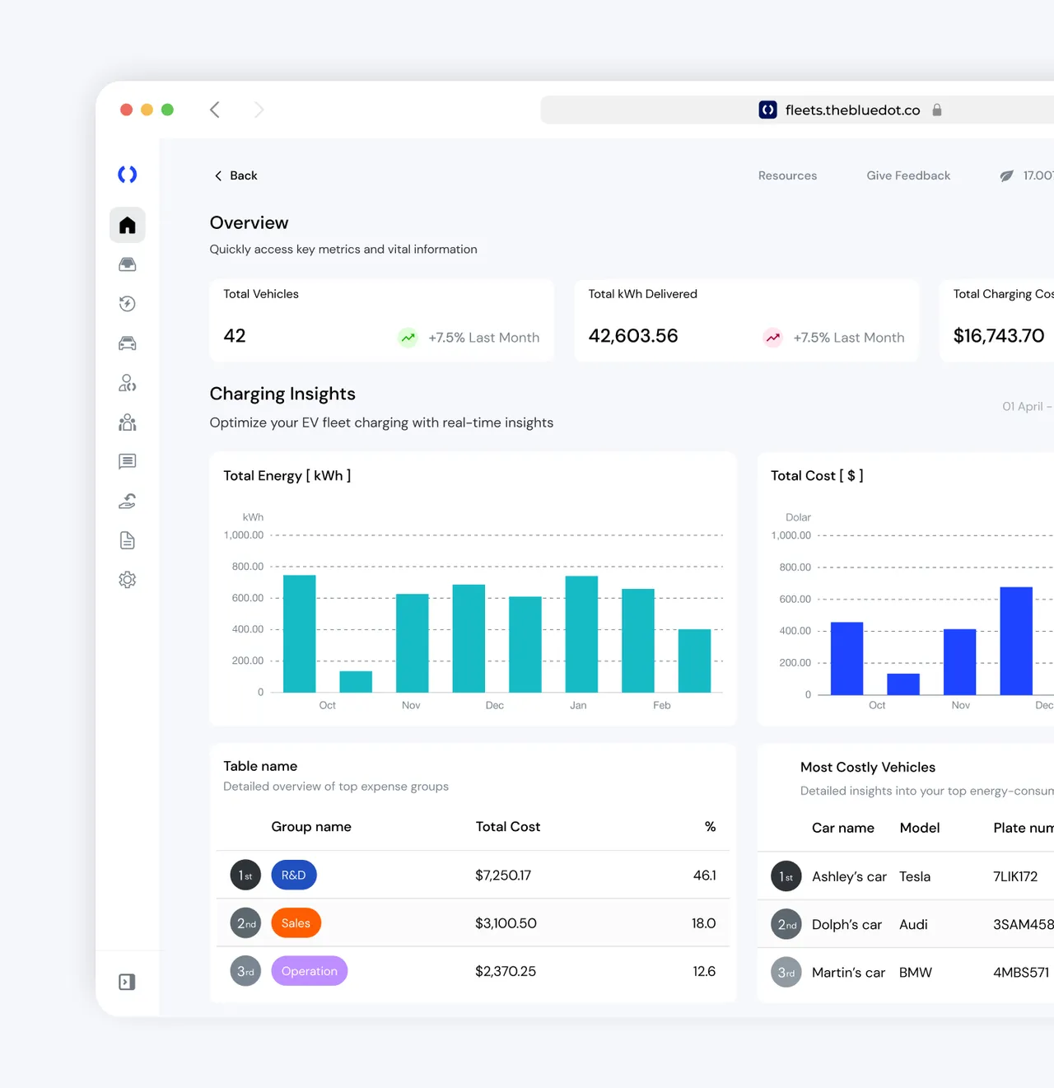Viewport: 1054px width, 1088px height.
Task: Select the R&D group tag
Action: click(x=294, y=875)
